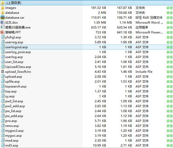Click the '181.52 KB' size of images
The height and width of the screenshot is (148, 173).
(99, 8)
